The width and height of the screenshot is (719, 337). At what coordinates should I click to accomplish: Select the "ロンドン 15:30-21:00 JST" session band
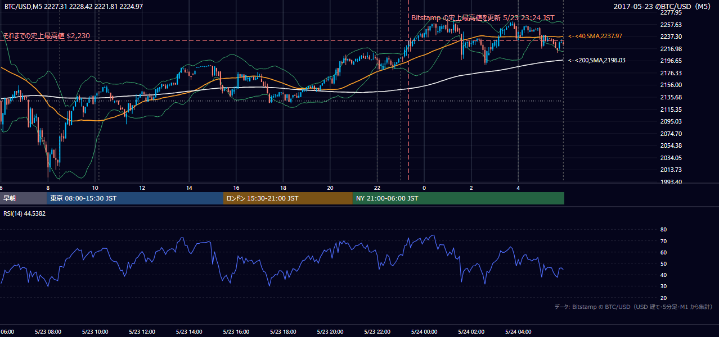tap(288, 198)
